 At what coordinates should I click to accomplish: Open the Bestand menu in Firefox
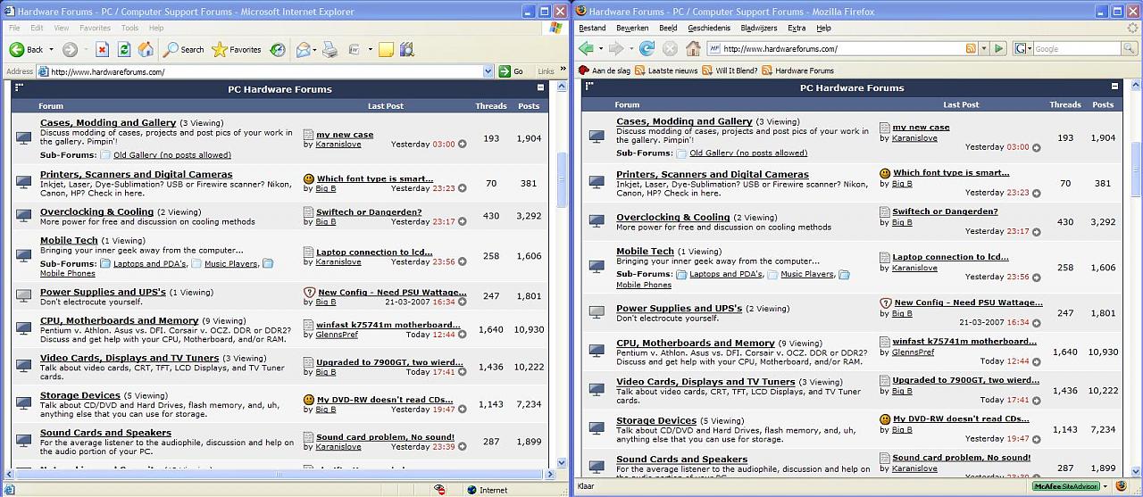click(x=592, y=28)
